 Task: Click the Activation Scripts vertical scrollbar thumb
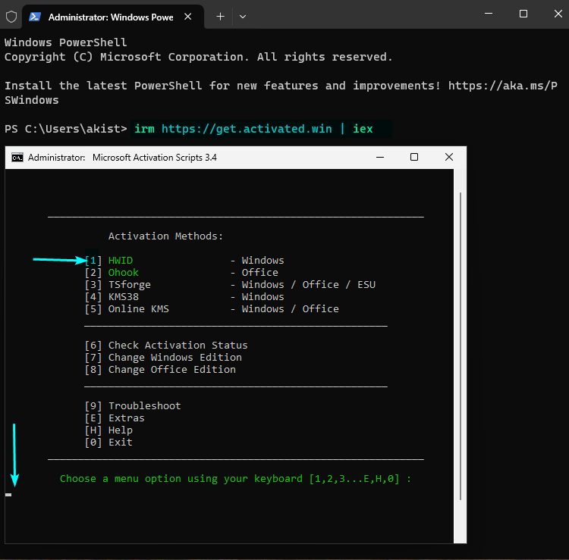pos(461,346)
